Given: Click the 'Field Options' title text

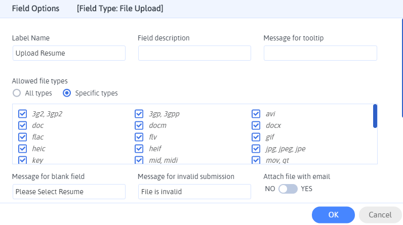Looking at the screenshot, I should [x=36, y=9].
